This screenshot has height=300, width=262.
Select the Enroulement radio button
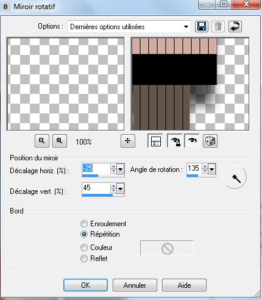[x=84, y=224]
